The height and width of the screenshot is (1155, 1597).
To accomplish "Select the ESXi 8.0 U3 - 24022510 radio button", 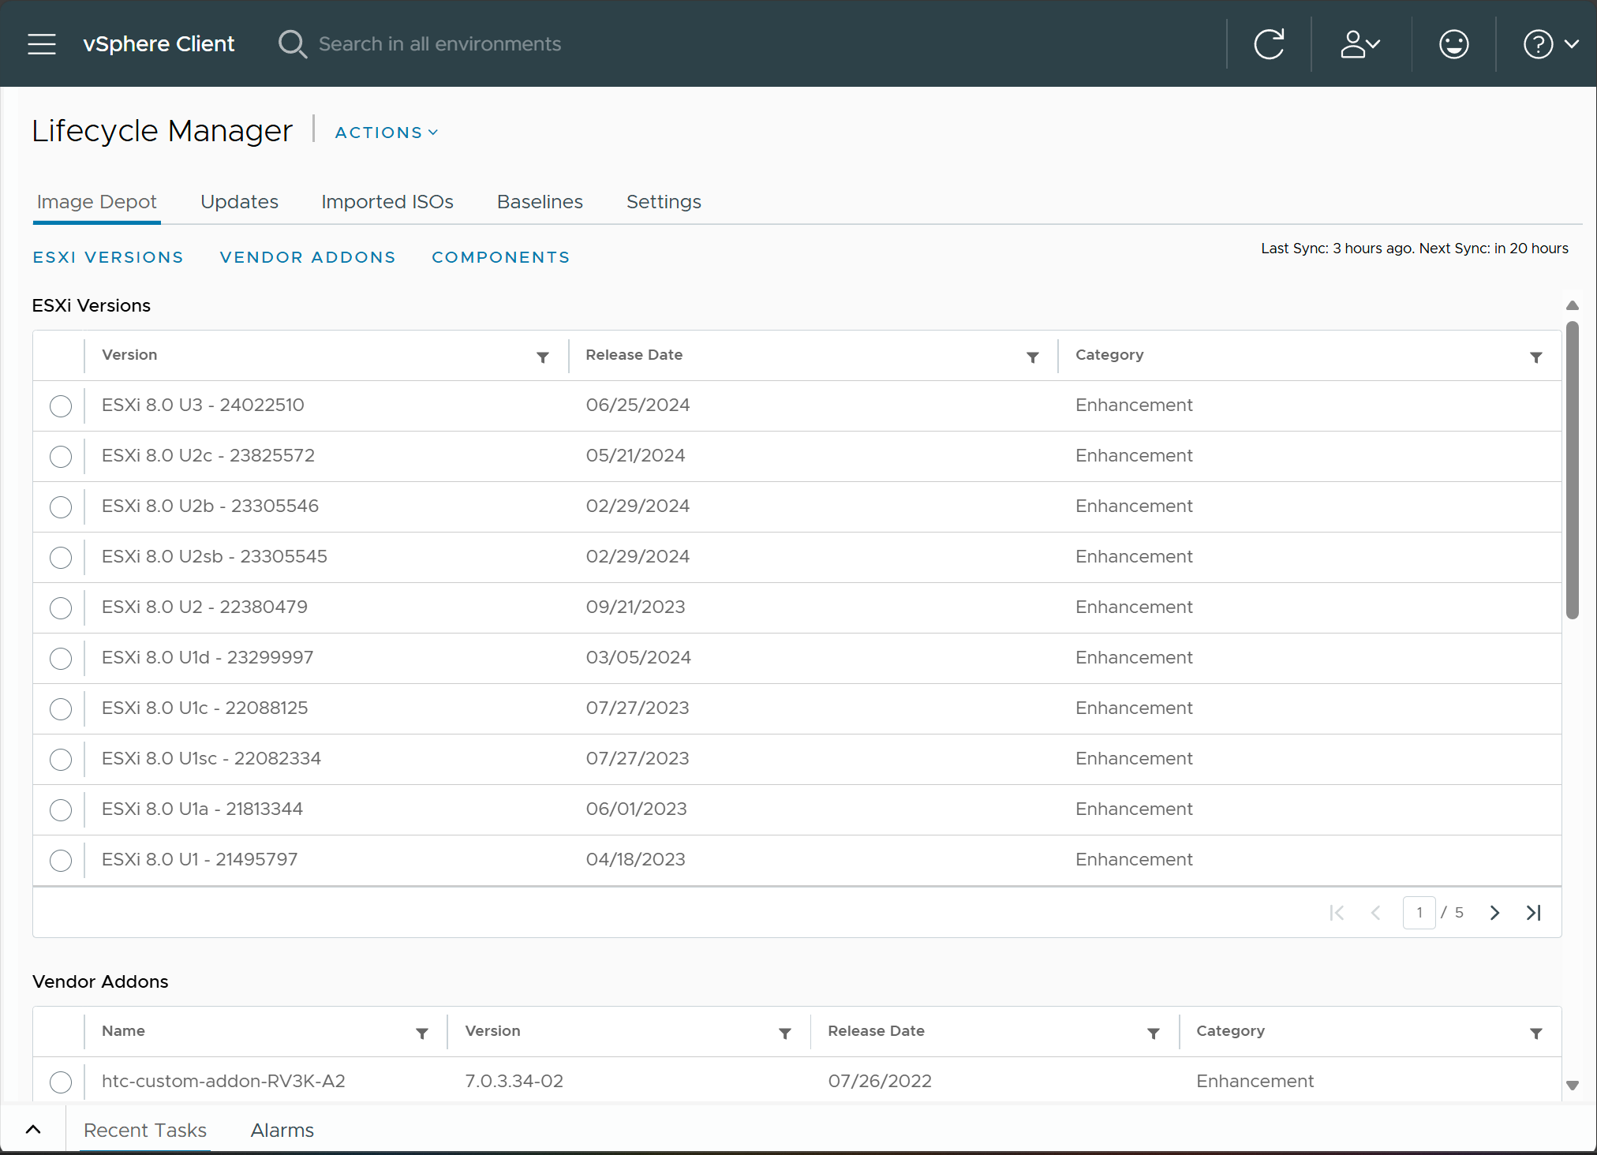I will point(61,406).
